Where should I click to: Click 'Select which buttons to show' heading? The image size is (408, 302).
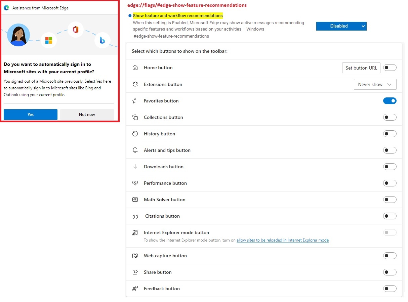point(179,51)
